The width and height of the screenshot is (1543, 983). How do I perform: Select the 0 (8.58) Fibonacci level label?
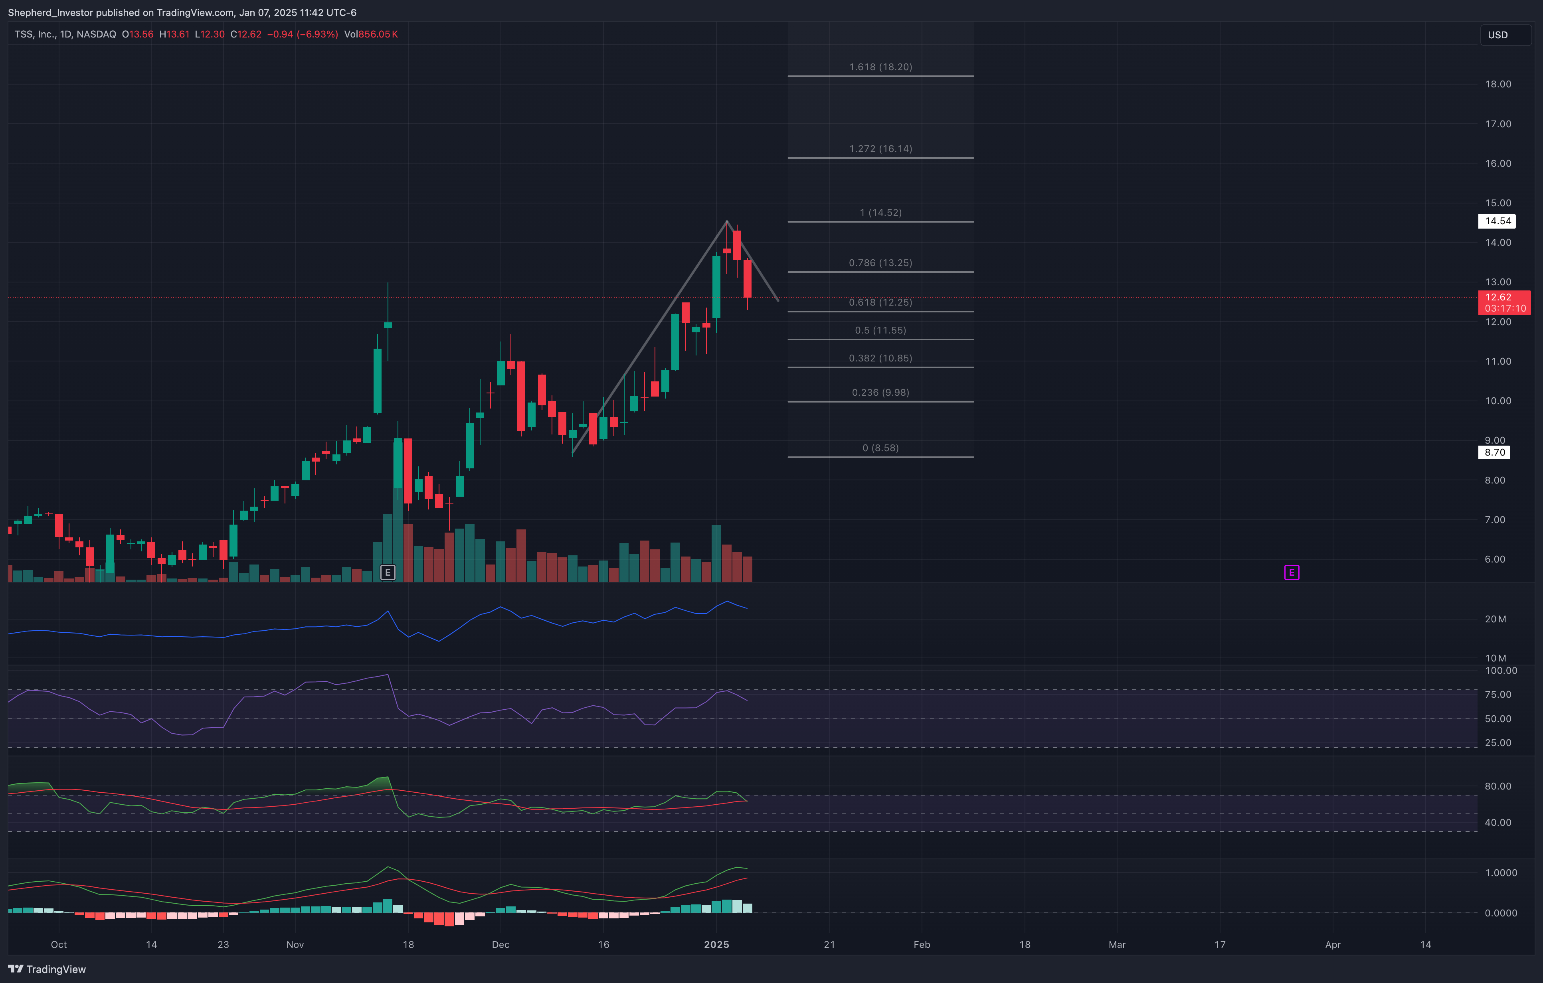[880, 448]
